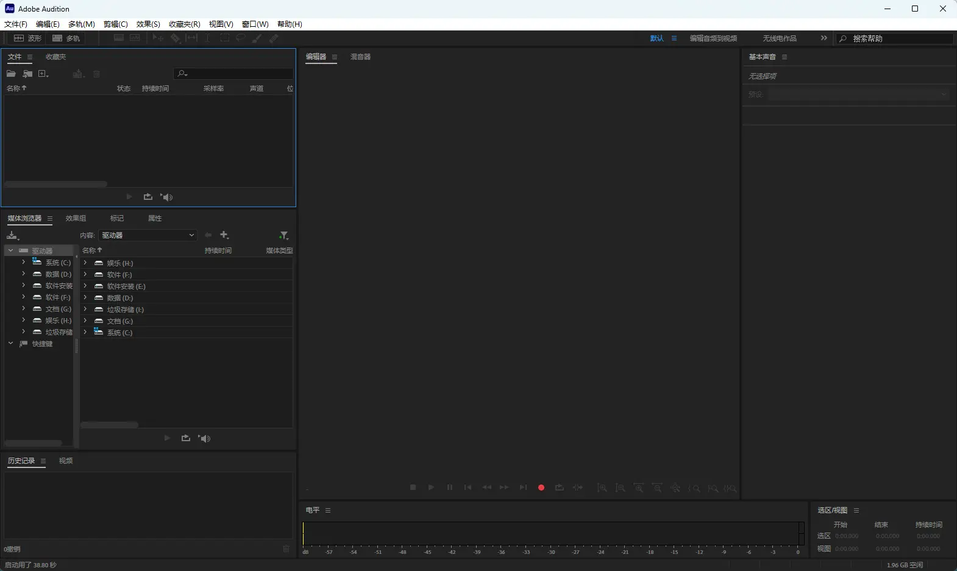
Task: Click the transport Play button in editor
Action: pyautogui.click(x=431, y=488)
